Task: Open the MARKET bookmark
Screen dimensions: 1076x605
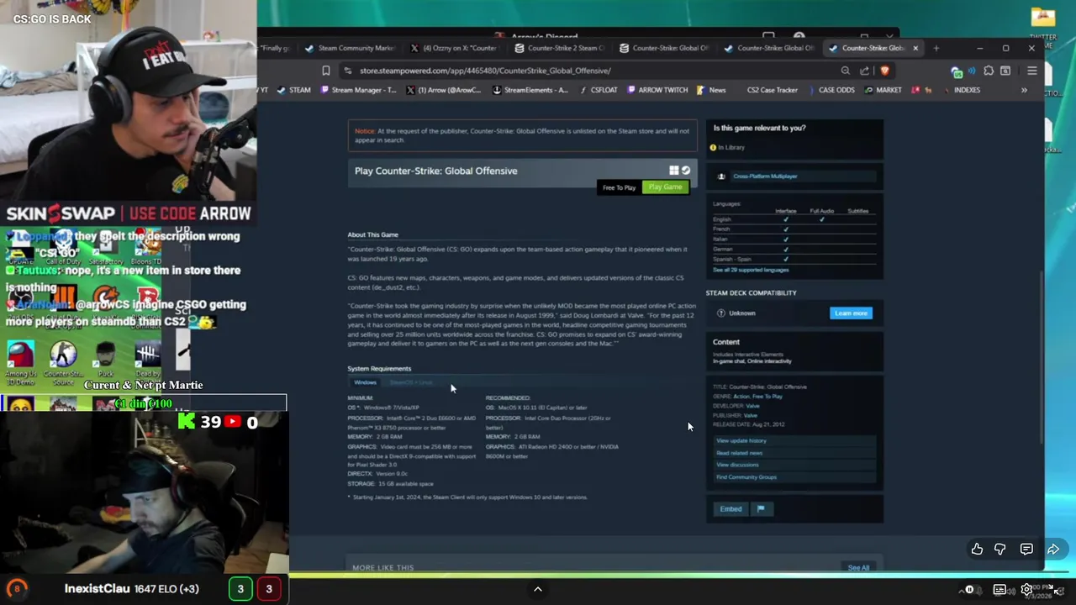Action: point(883,90)
